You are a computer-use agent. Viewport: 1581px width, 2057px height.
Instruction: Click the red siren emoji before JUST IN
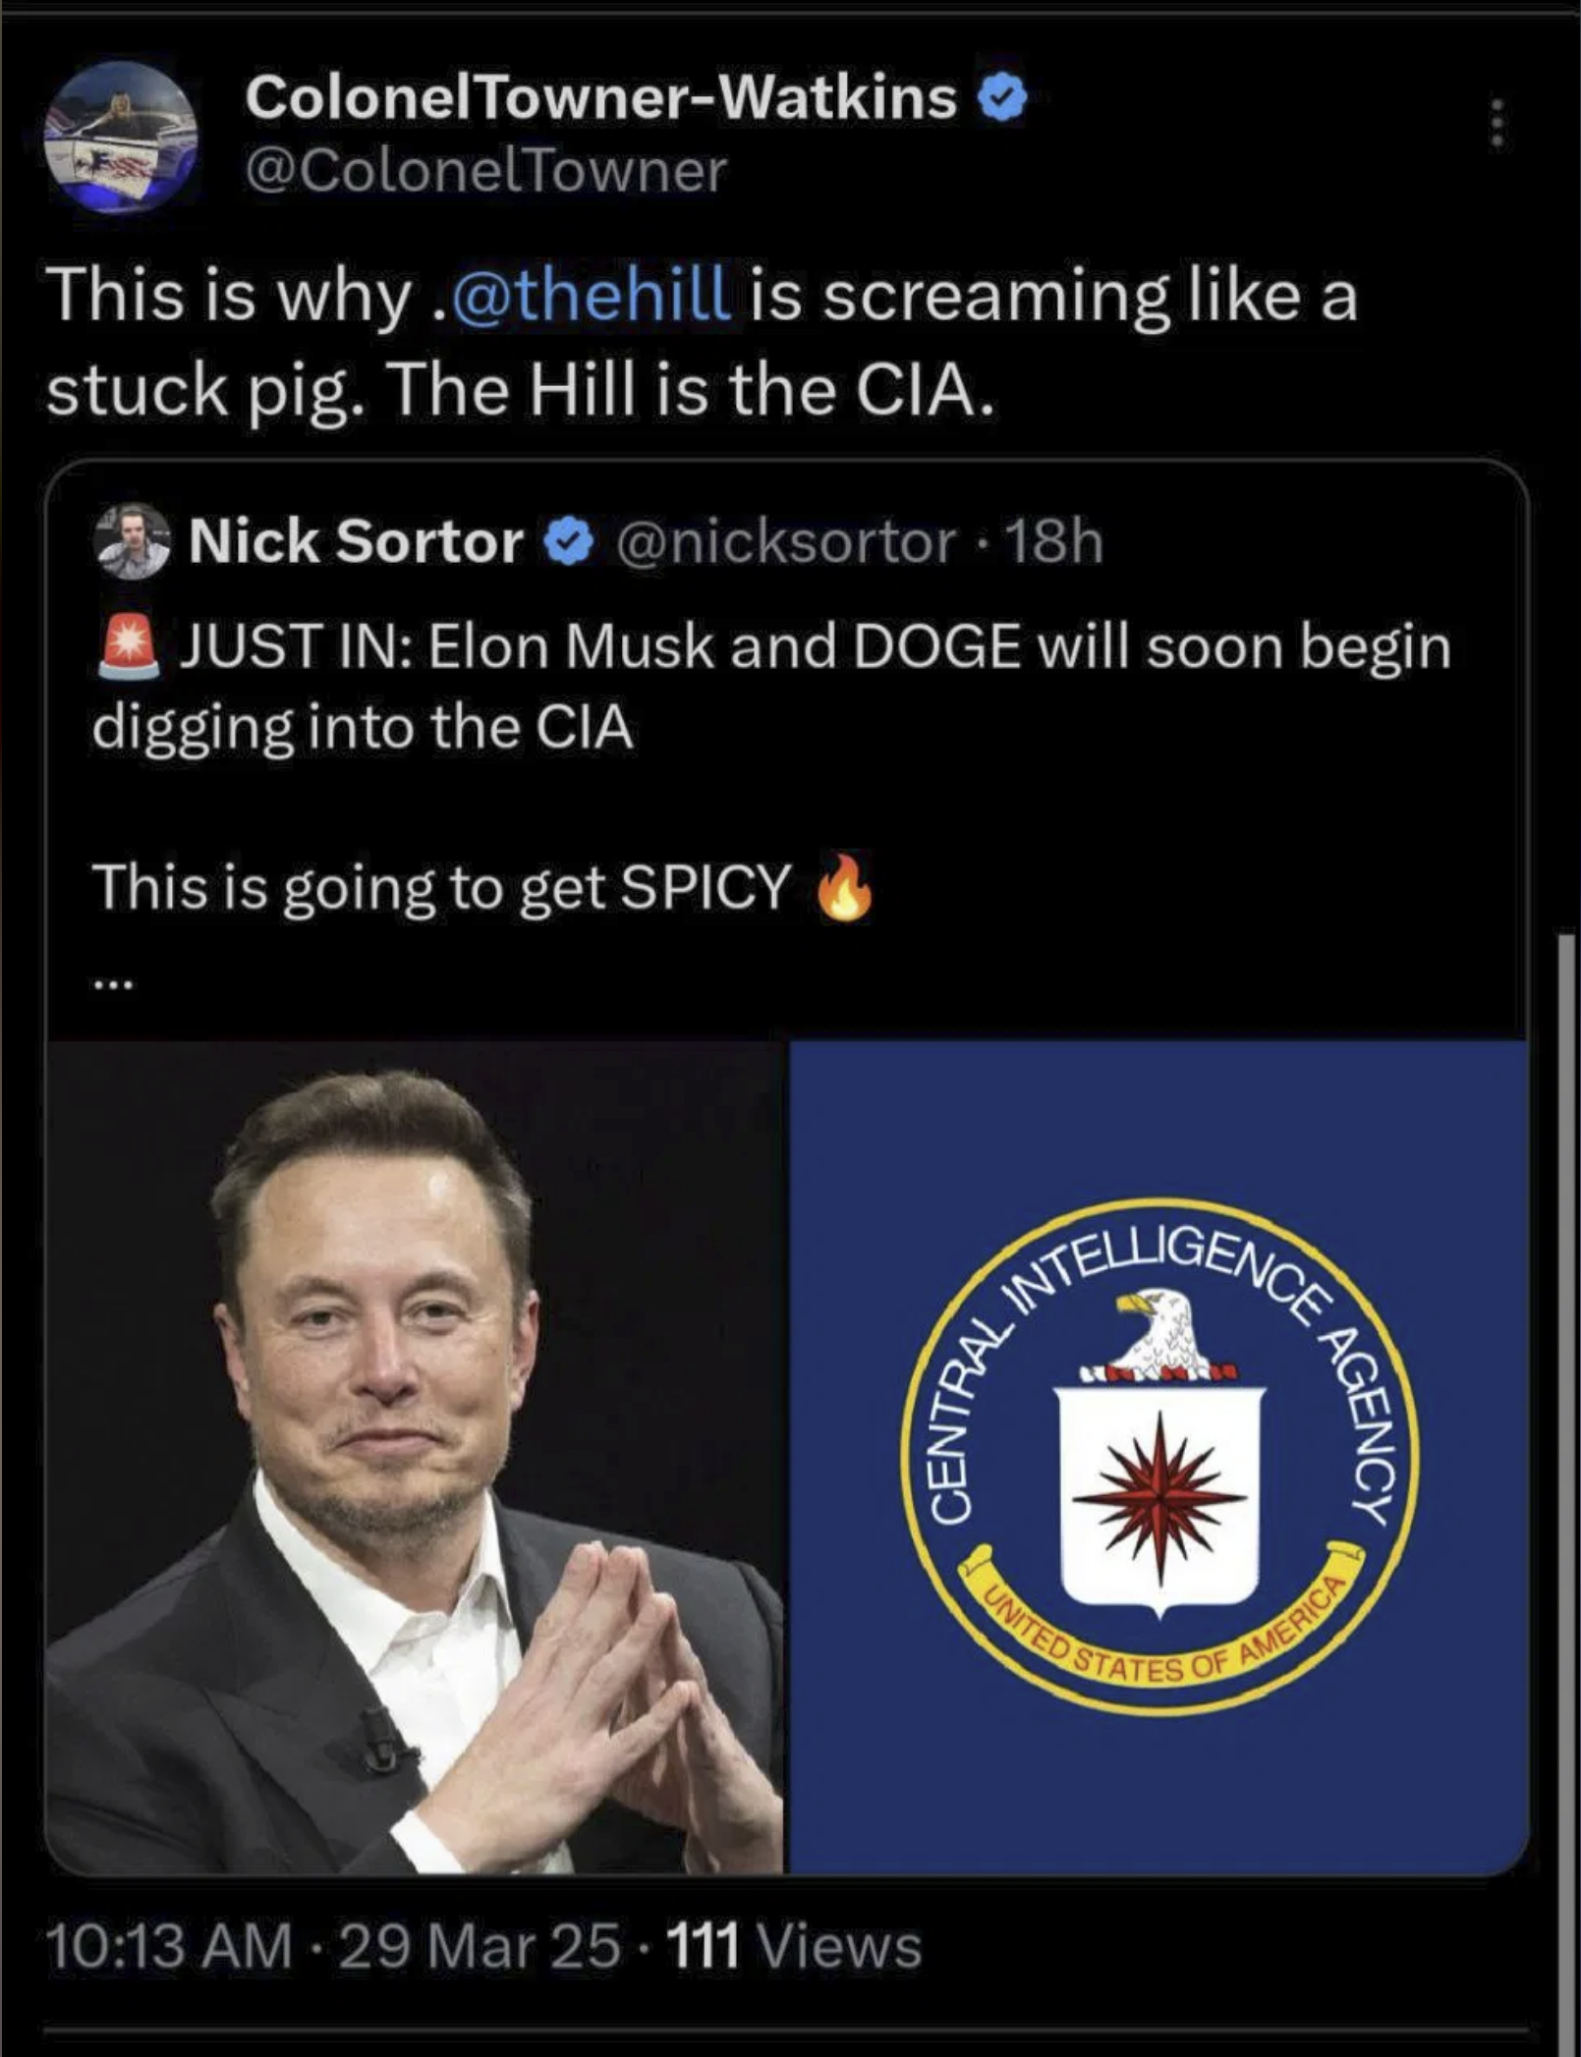pyautogui.click(x=129, y=647)
